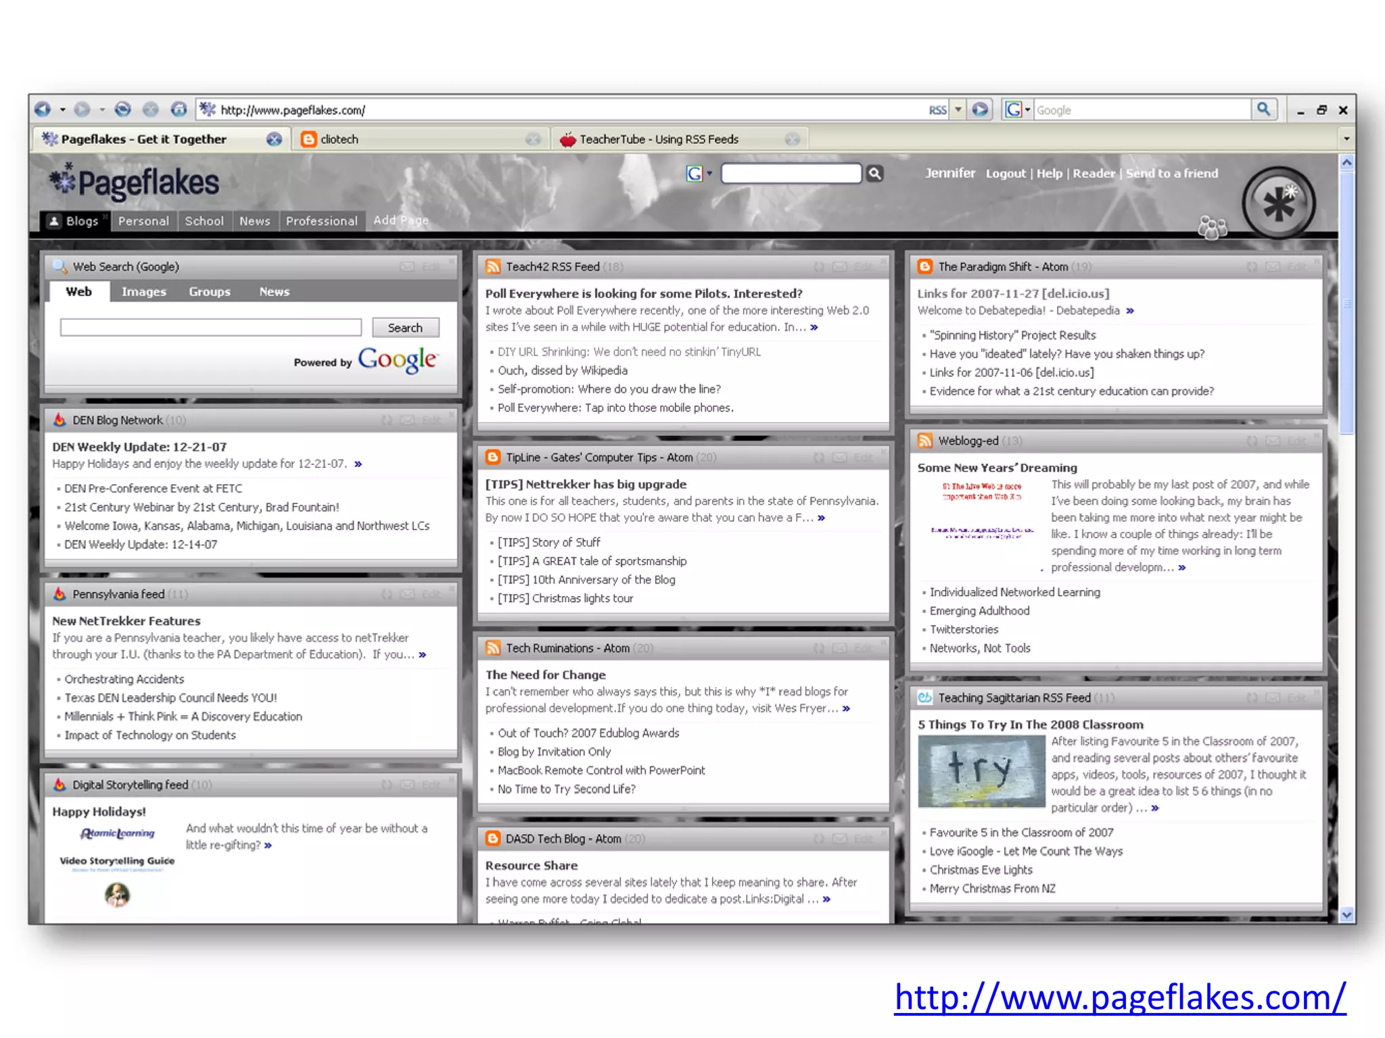This screenshot has width=1385, height=1038.
Task: Click the Pageflakes header search magnifier icon
Action: (874, 174)
